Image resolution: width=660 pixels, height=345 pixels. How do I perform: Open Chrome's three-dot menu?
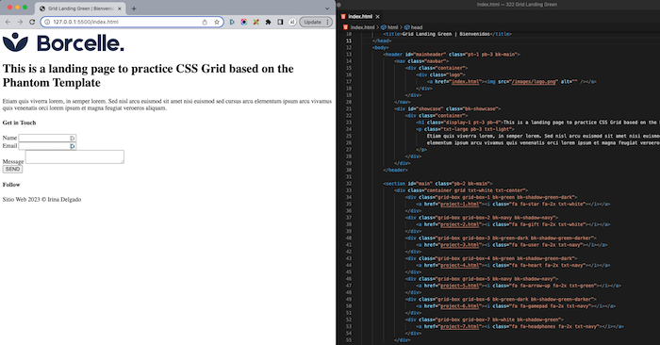tap(327, 22)
